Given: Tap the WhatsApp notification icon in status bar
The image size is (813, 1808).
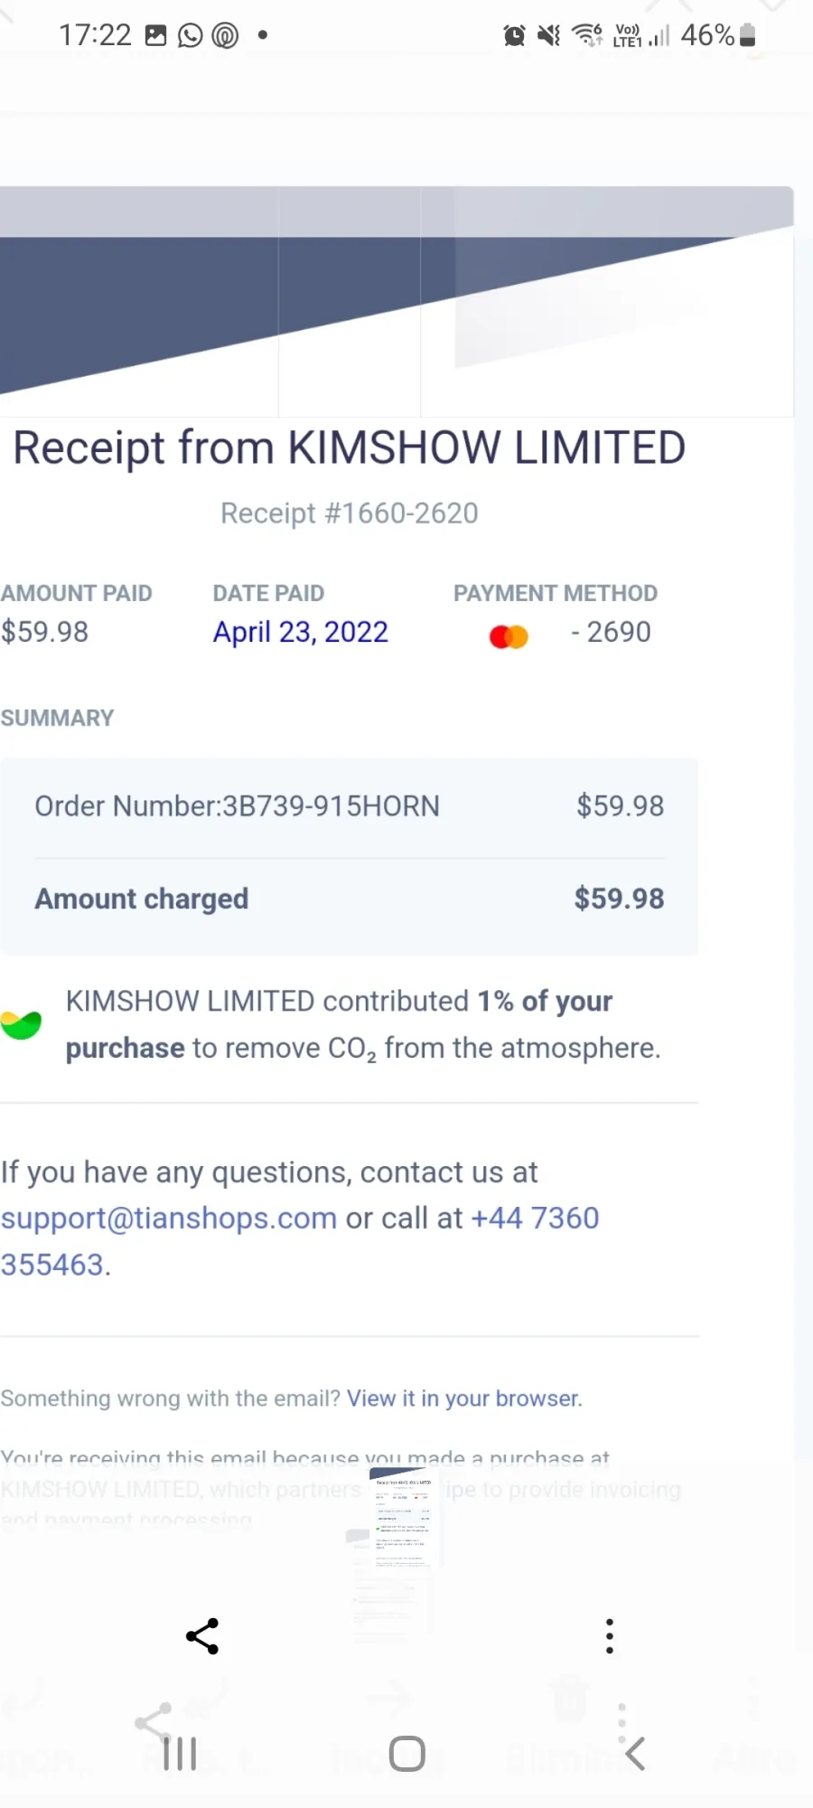Looking at the screenshot, I should click(190, 35).
